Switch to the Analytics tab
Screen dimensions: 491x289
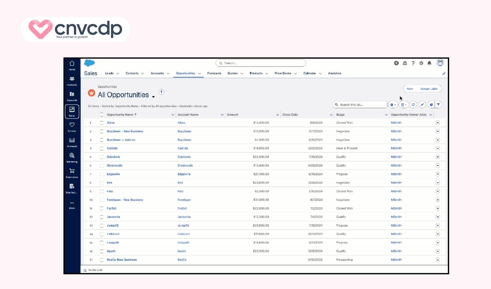[x=335, y=73]
